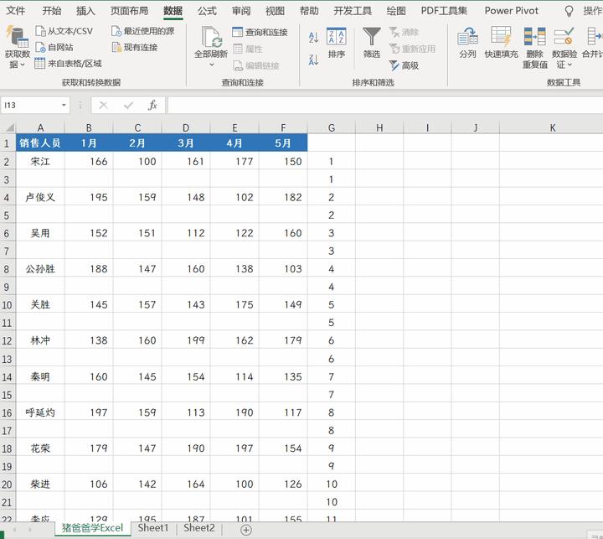Click the select-all corner triangle
Image resolution: width=603 pixels, height=539 pixels.
(9, 127)
